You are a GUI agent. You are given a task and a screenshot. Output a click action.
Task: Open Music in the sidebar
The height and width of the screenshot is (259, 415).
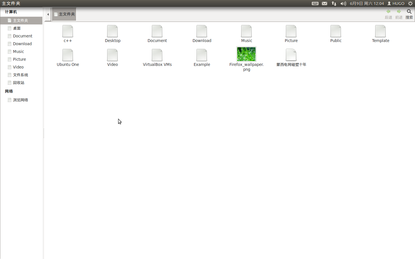(21, 52)
